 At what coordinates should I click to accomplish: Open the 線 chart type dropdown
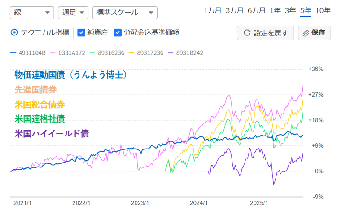pos(31,13)
